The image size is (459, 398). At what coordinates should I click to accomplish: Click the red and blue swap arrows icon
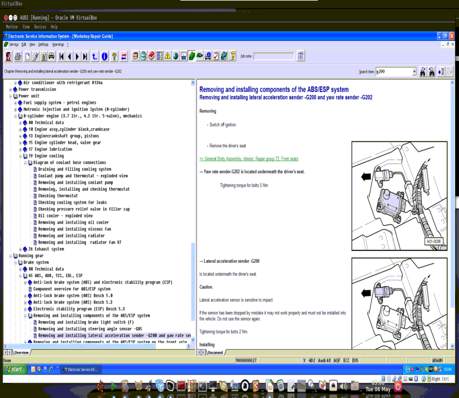pos(124,56)
